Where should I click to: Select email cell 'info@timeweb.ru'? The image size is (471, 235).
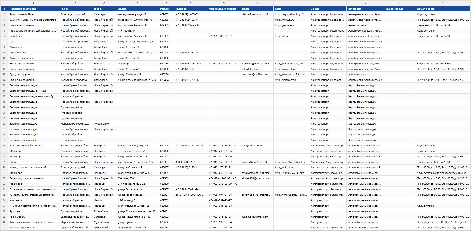[257, 146]
